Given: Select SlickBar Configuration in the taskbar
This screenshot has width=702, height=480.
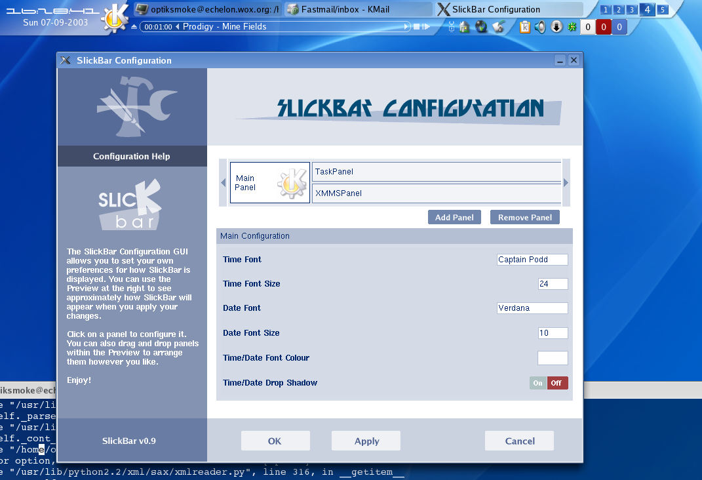Looking at the screenshot, I should pyautogui.click(x=509, y=9).
